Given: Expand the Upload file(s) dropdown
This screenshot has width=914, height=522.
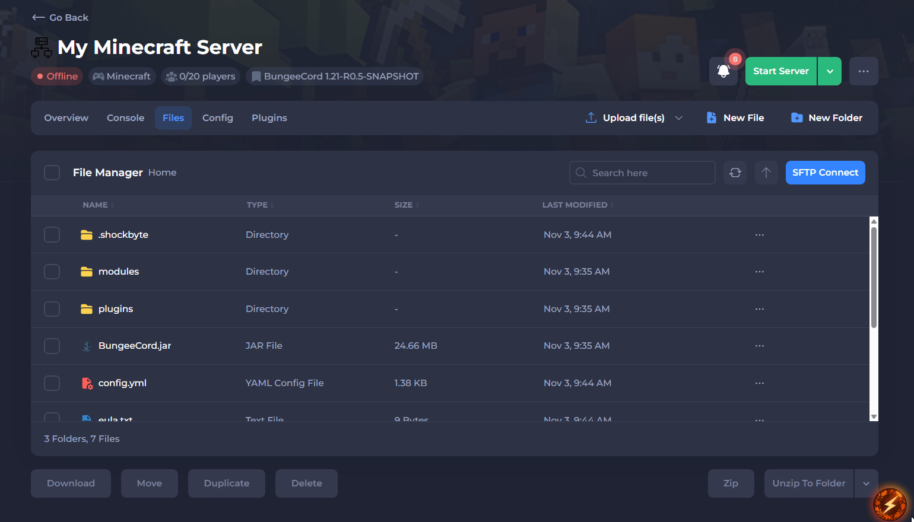Looking at the screenshot, I should click(679, 118).
